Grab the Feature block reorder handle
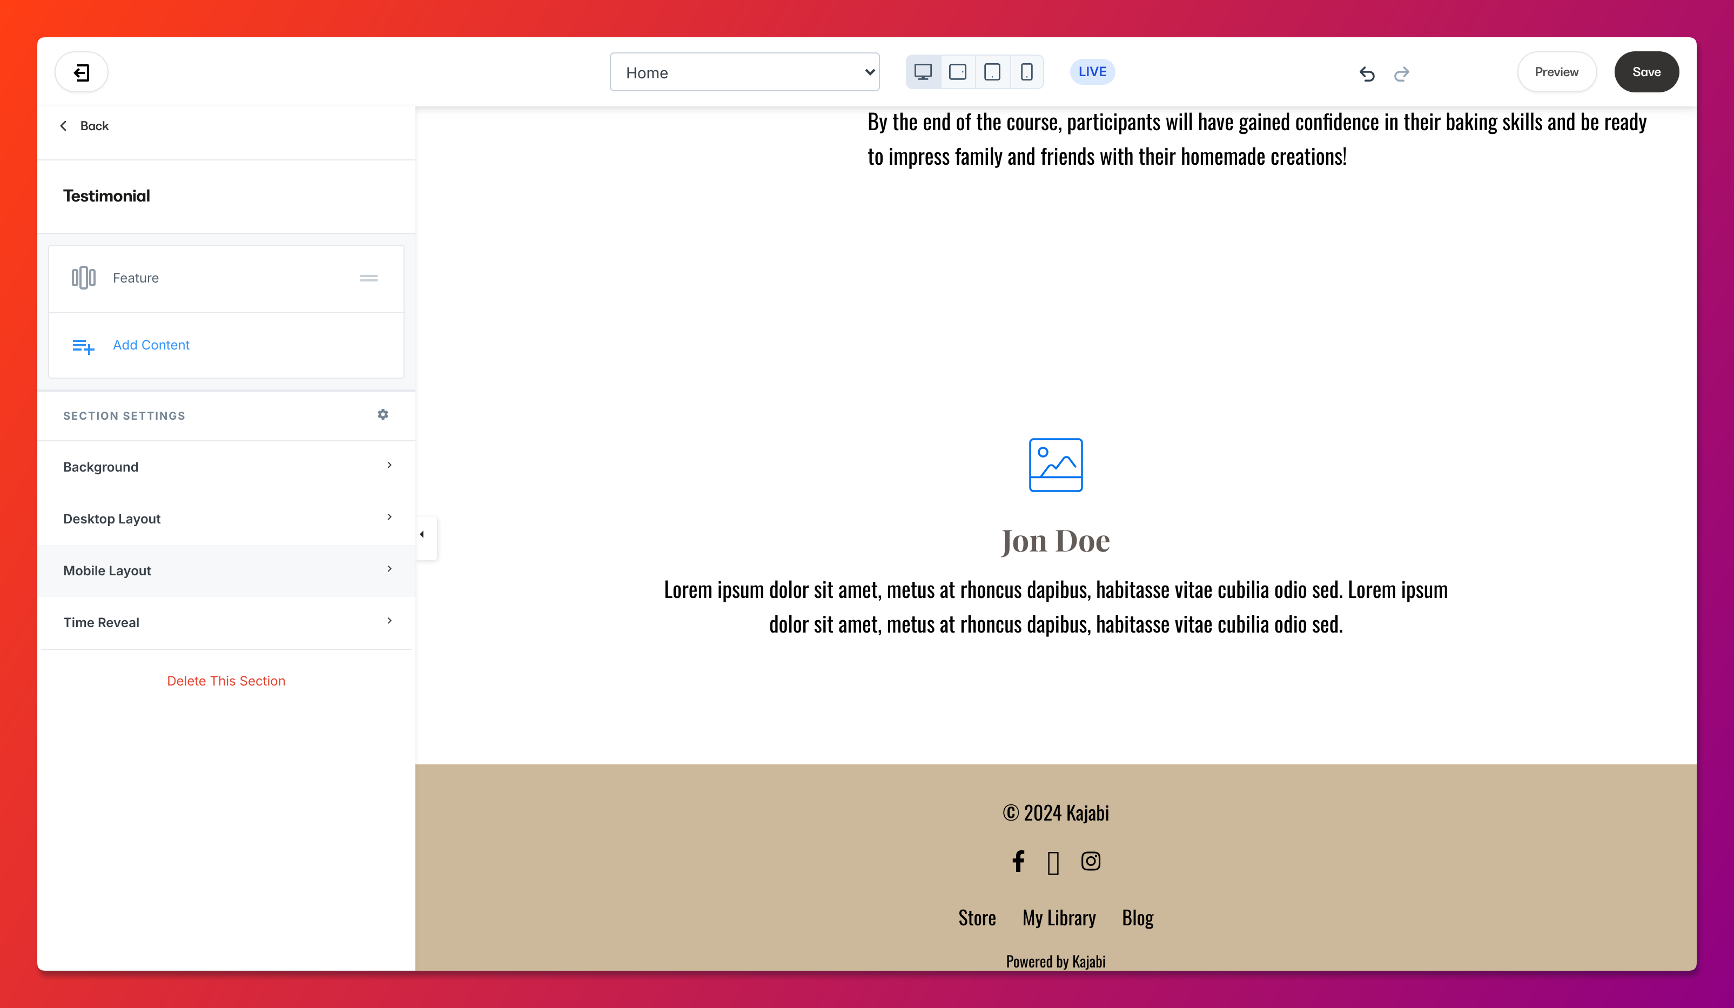Image resolution: width=1734 pixels, height=1008 pixels. coord(369,278)
